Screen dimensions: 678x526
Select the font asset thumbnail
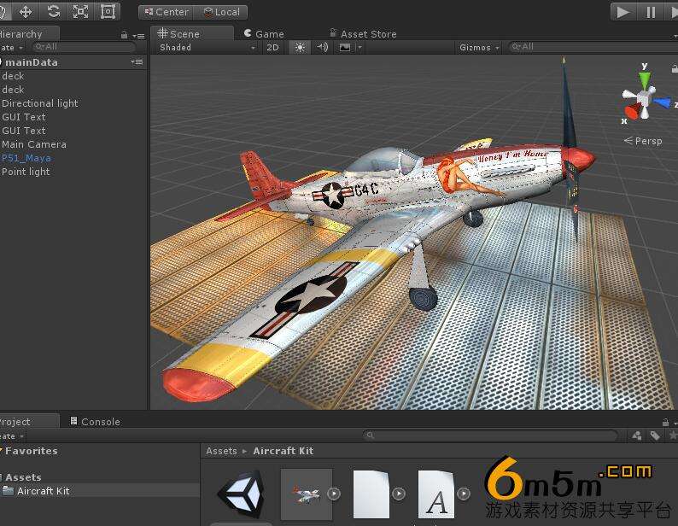(436, 494)
